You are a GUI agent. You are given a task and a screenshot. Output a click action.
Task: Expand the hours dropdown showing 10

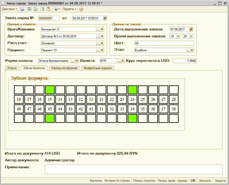(178, 36)
